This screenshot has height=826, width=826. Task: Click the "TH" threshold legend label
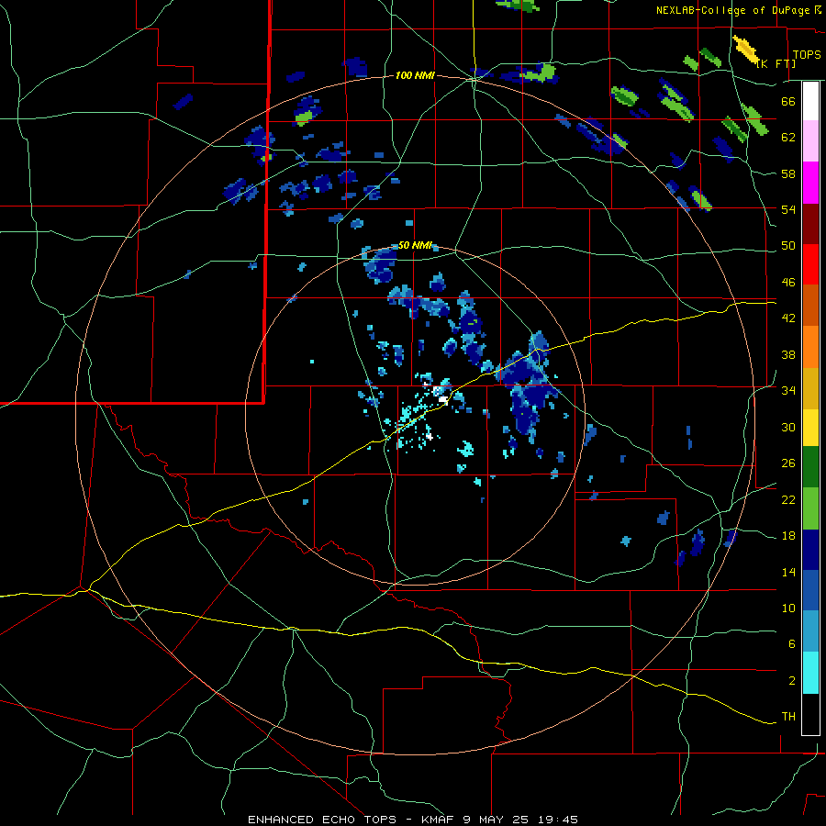click(x=788, y=717)
